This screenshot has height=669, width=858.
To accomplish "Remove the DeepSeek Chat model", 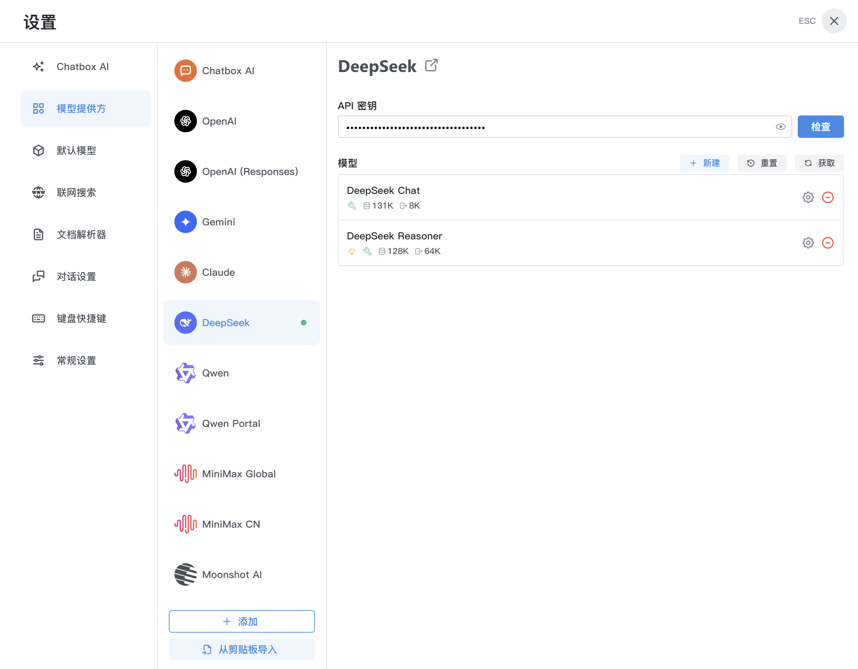I will [828, 197].
